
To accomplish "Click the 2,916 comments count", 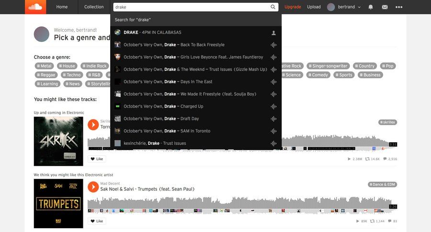I will tap(390, 159).
